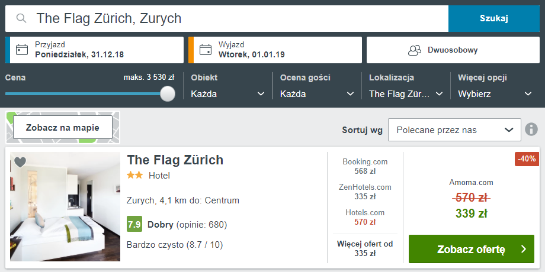Image resolution: width=545 pixels, height=272 pixels.
Task: Click the -40% discount badge
Action: 527,159
